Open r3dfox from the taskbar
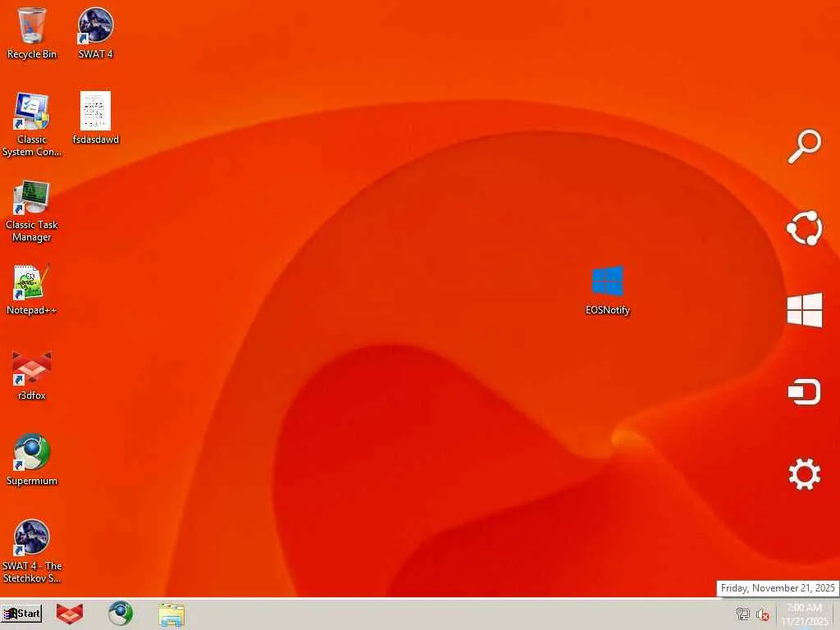 tap(70, 614)
